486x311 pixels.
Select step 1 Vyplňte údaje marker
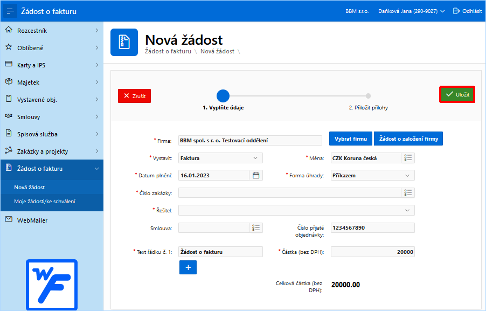(x=223, y=96)
